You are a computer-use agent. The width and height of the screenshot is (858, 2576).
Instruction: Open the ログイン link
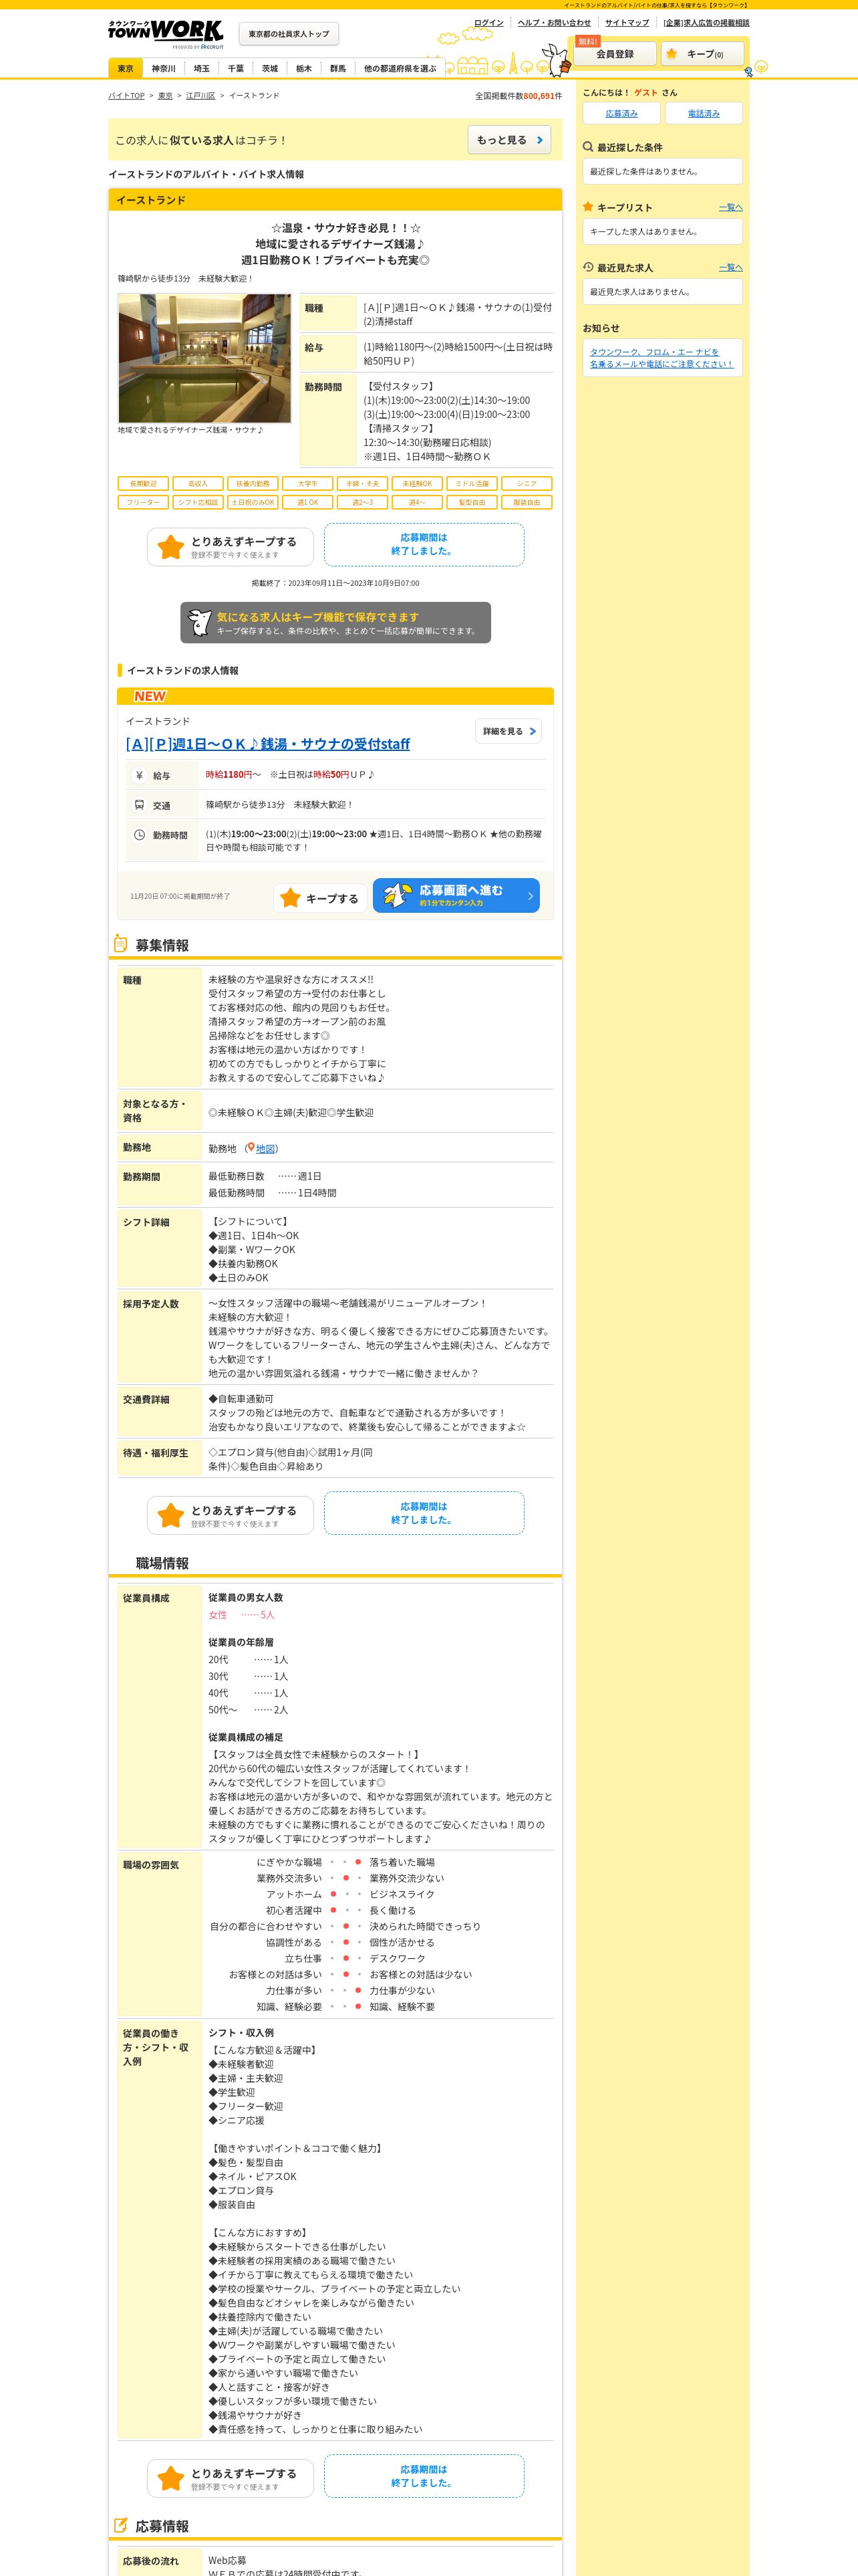[488, 22]
